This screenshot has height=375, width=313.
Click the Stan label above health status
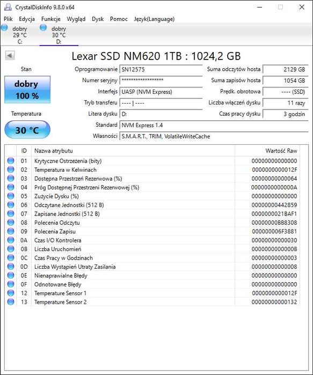click(26, 69)
